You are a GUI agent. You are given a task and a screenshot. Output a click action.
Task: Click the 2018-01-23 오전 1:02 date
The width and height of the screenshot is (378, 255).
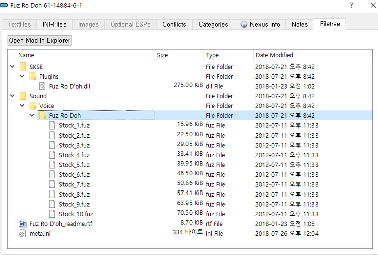[285, 86]
